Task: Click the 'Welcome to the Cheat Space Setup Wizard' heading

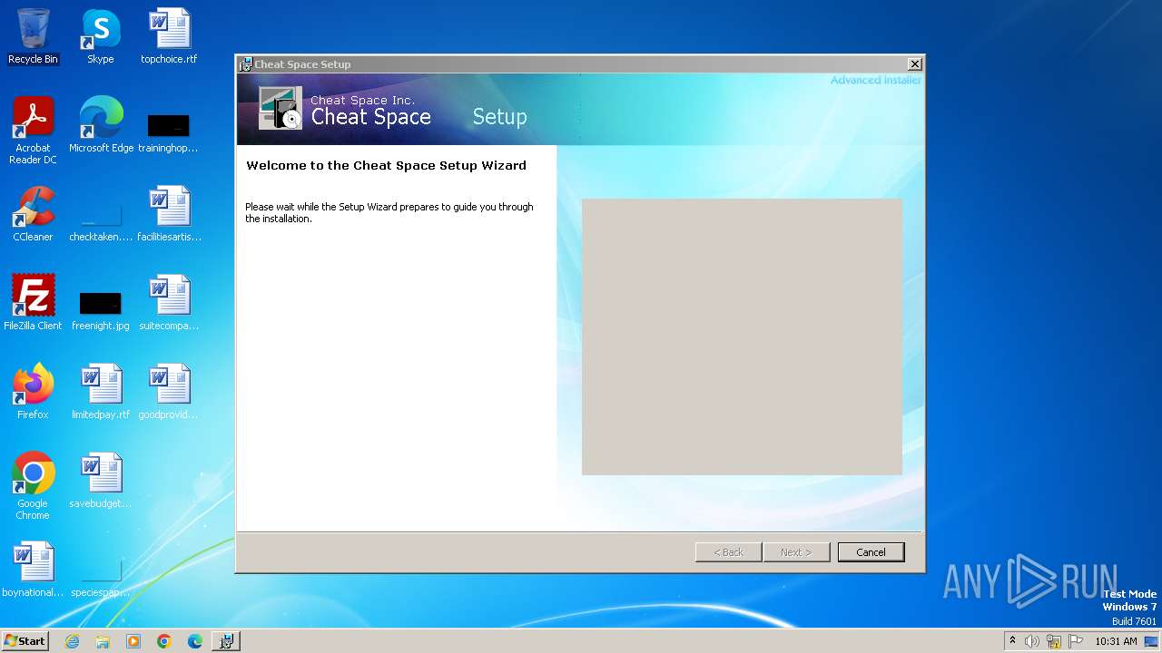Action: 386,165
